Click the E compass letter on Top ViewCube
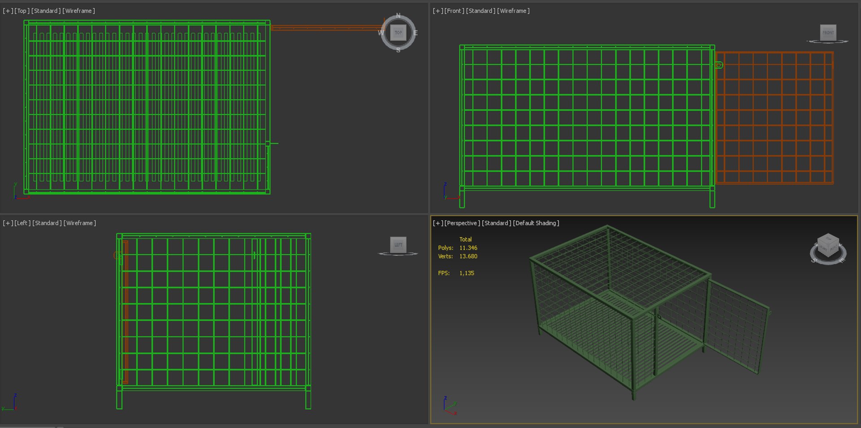This screenshot has height=428, width=861. 416,33
